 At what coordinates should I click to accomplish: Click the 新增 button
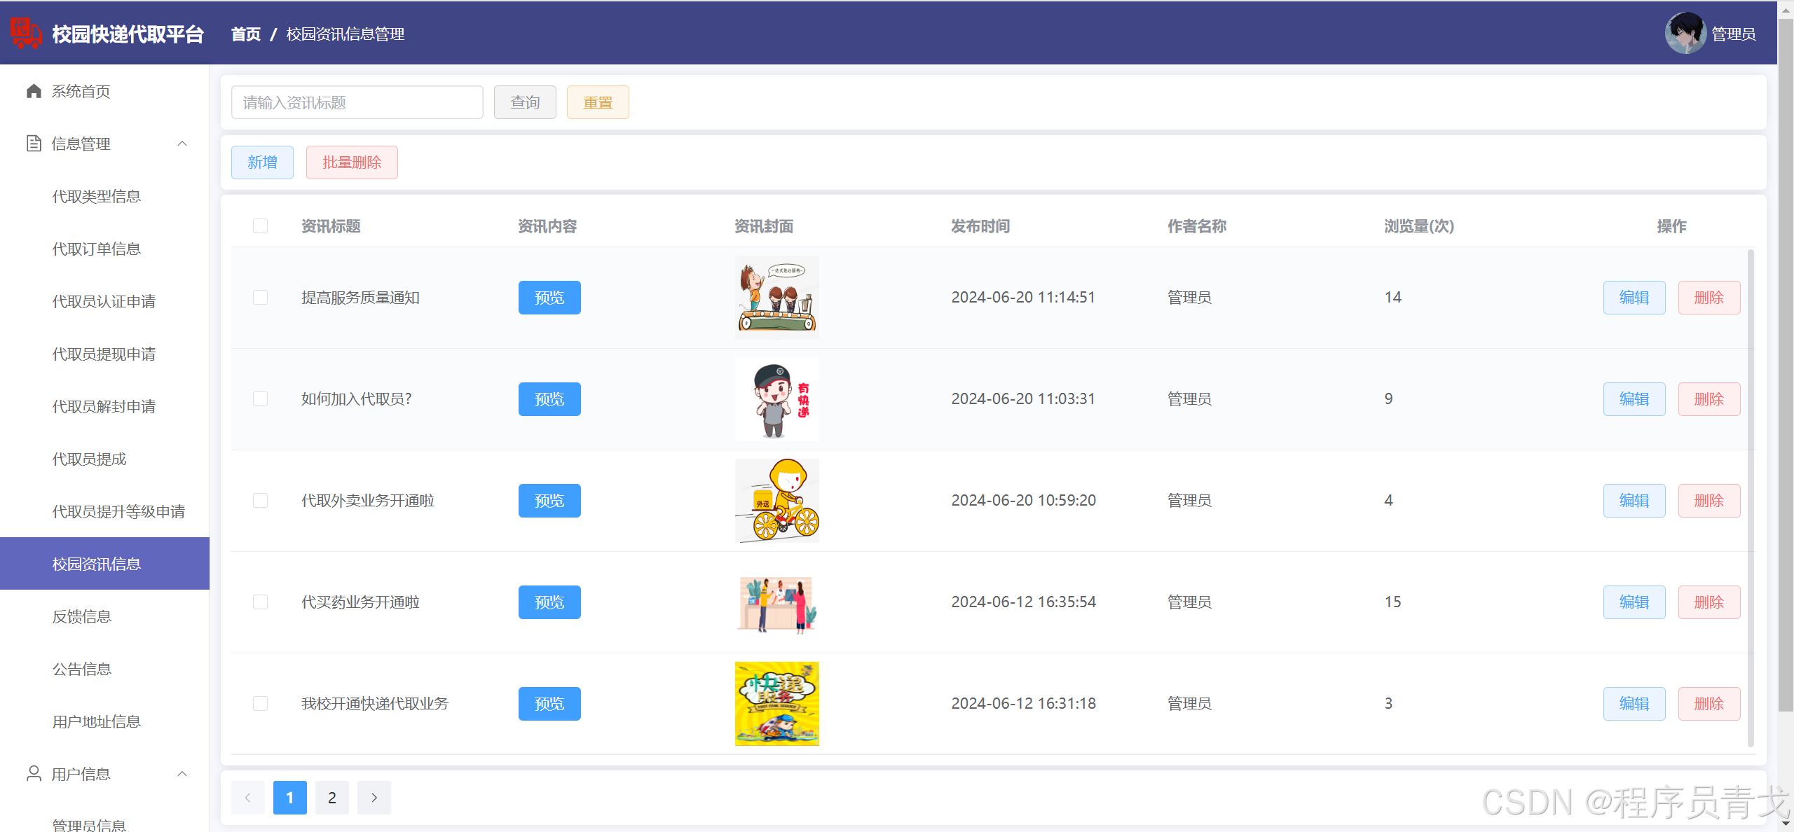(x=262, y=162)
